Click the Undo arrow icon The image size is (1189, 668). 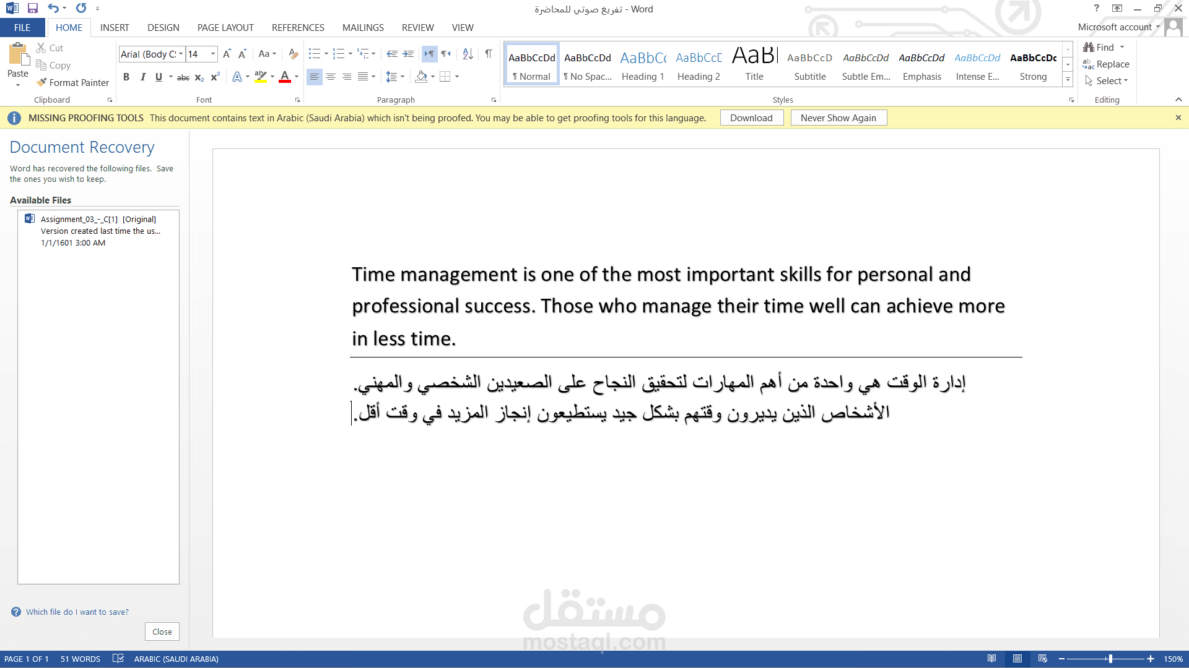[53, 9]
